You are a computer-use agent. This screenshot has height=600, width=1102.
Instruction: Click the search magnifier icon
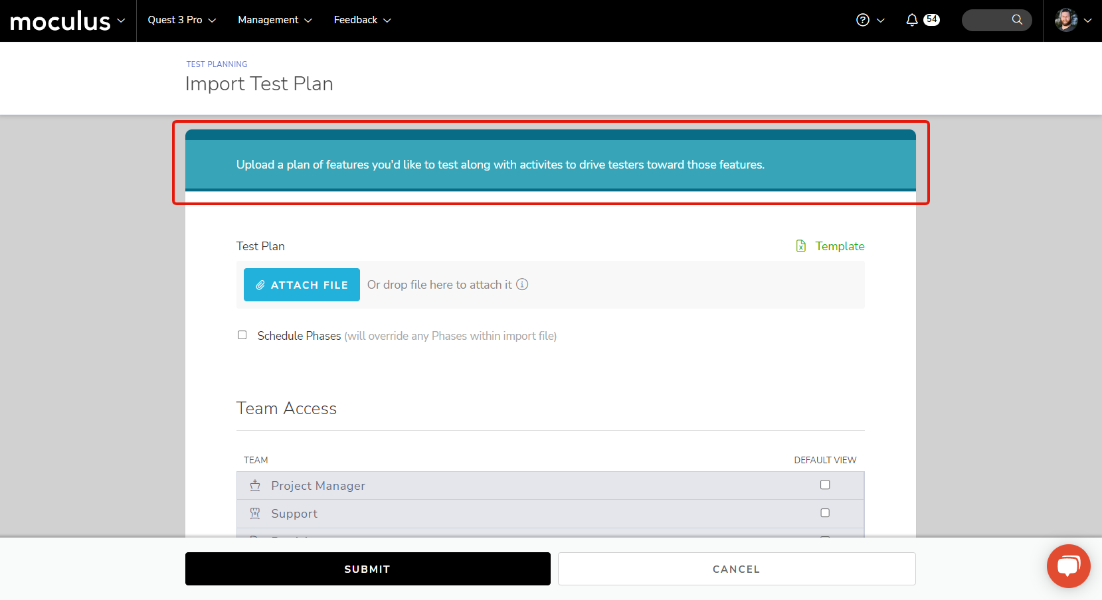(x=1017, y=20)
